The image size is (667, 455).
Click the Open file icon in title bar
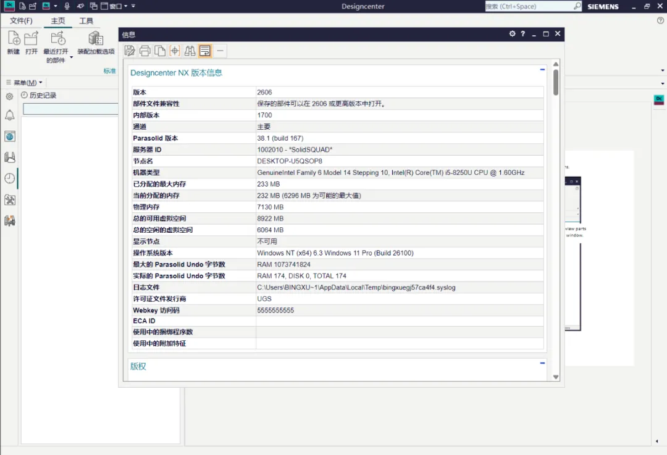(x=33, y=6)
